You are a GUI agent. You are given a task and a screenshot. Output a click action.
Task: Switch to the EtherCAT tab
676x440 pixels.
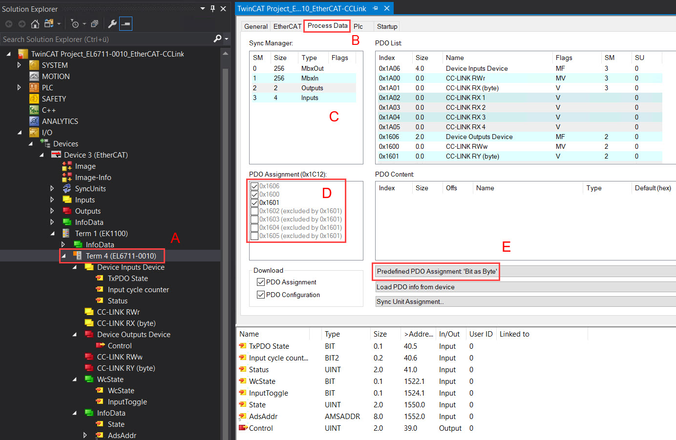(x=287, y=26)
